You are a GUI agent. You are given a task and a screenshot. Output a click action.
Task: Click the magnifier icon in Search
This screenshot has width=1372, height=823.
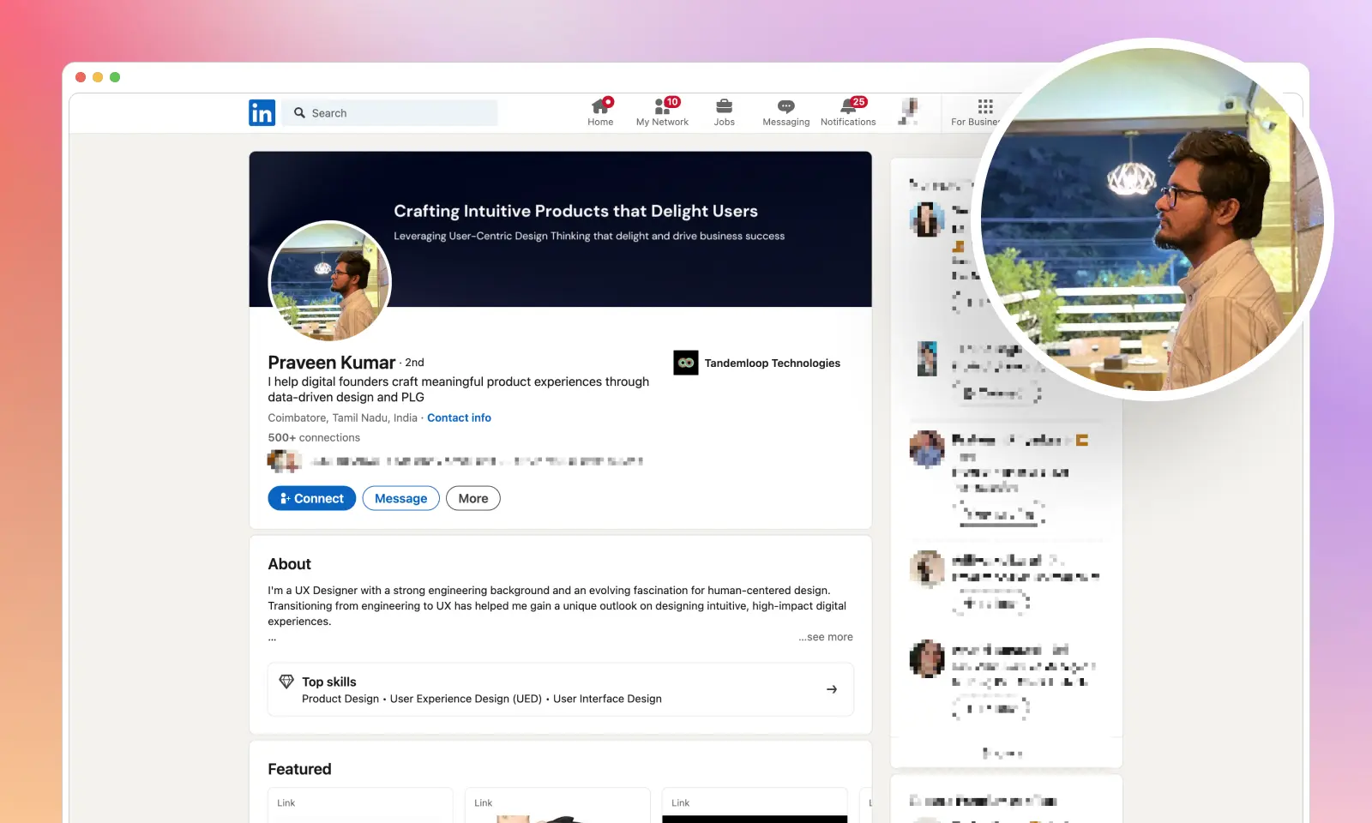point(299,113)
